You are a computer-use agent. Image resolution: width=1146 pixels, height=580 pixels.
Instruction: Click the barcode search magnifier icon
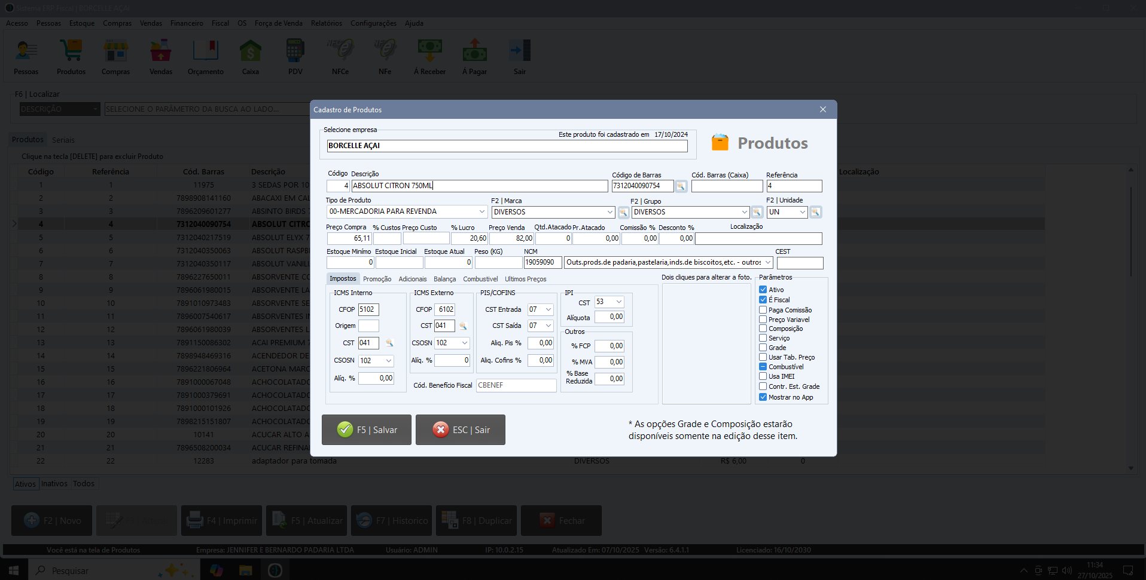click(681, 186)
